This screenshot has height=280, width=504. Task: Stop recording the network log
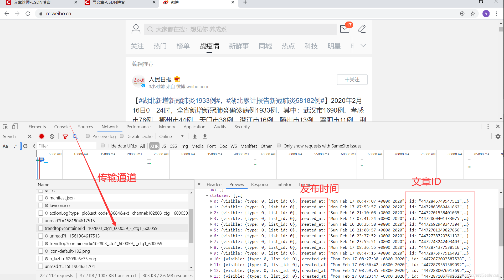[42, 136]
